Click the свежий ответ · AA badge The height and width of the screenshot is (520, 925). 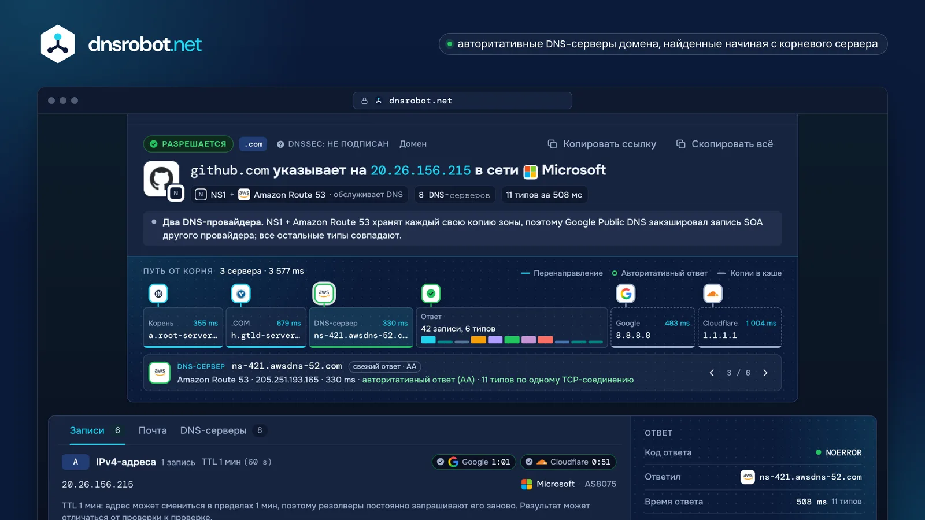click(x=384, y=366)
